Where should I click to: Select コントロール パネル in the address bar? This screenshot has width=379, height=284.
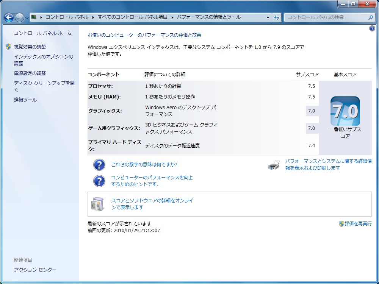[67, 17]
